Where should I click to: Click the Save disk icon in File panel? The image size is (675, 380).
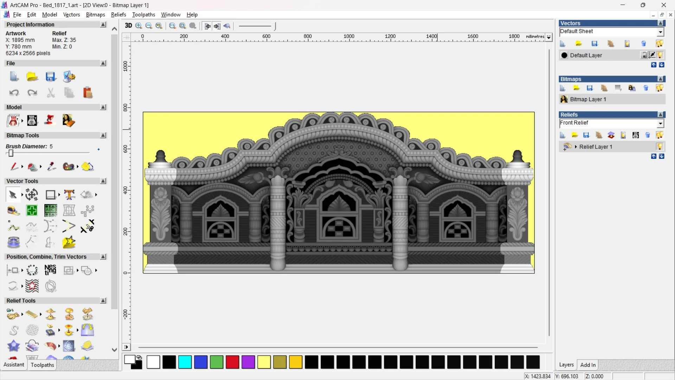[51, 77]
